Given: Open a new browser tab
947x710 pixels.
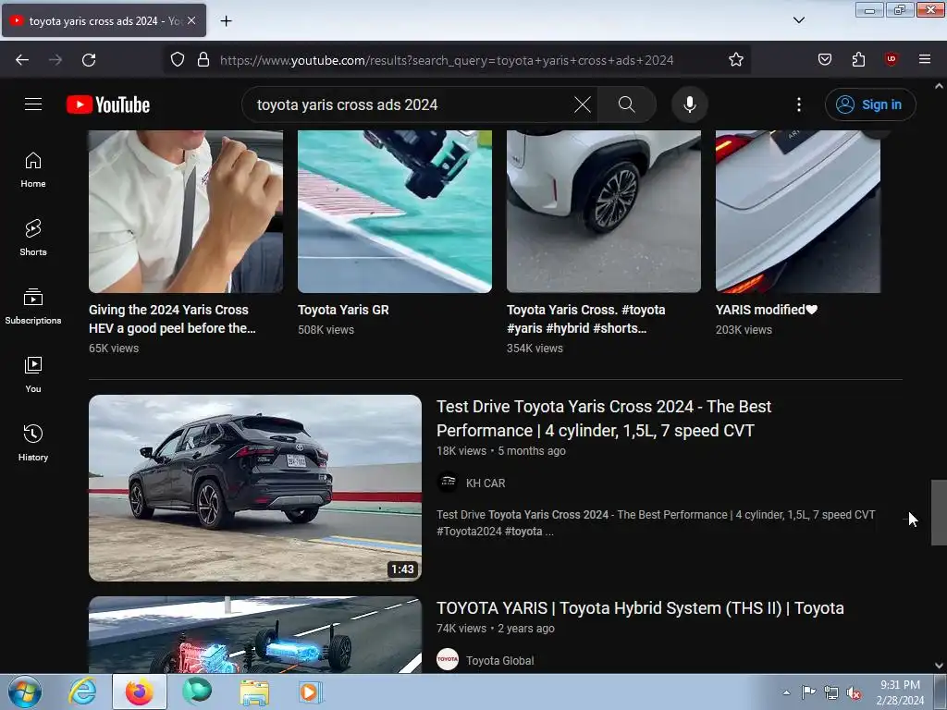Looking at the screenshot, I should [x=226, y=21].
